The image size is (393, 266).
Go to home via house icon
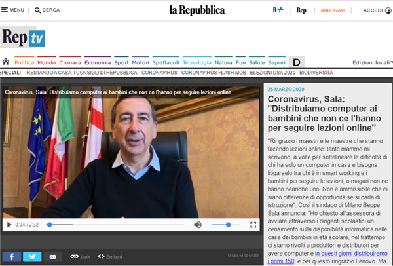[x=7, y=62]
